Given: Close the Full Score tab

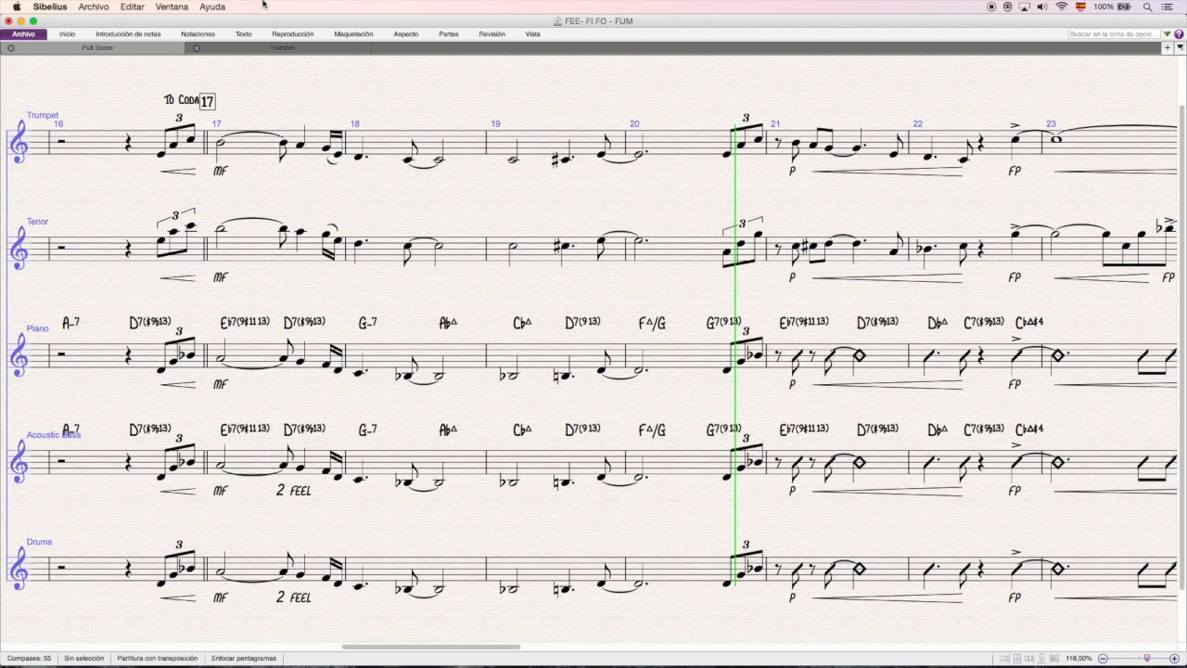Looking at the screenshot, I should [10, 48].
